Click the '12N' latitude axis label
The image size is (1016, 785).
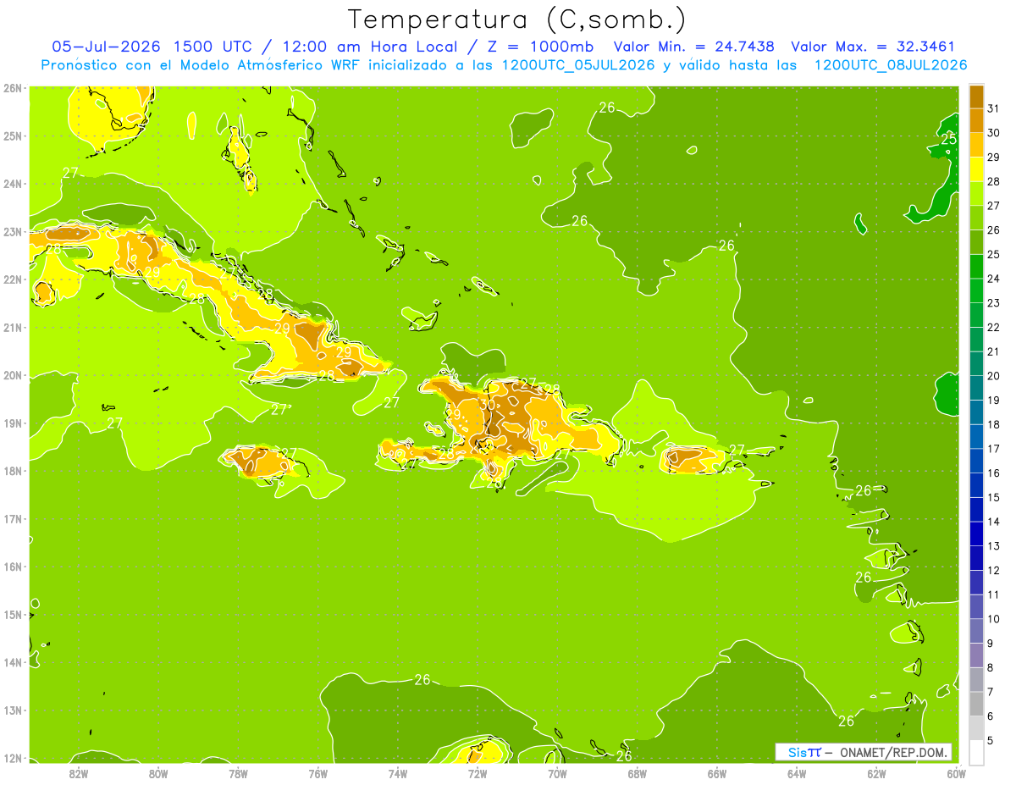tap(13, 759)
